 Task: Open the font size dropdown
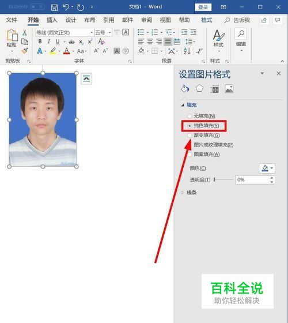[x=109, y=32]
